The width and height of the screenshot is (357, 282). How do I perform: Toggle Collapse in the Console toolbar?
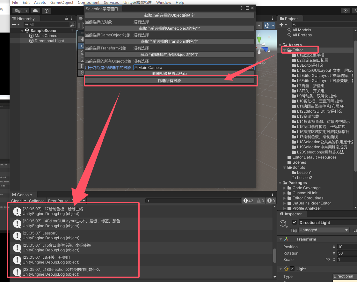coord(37,201)
